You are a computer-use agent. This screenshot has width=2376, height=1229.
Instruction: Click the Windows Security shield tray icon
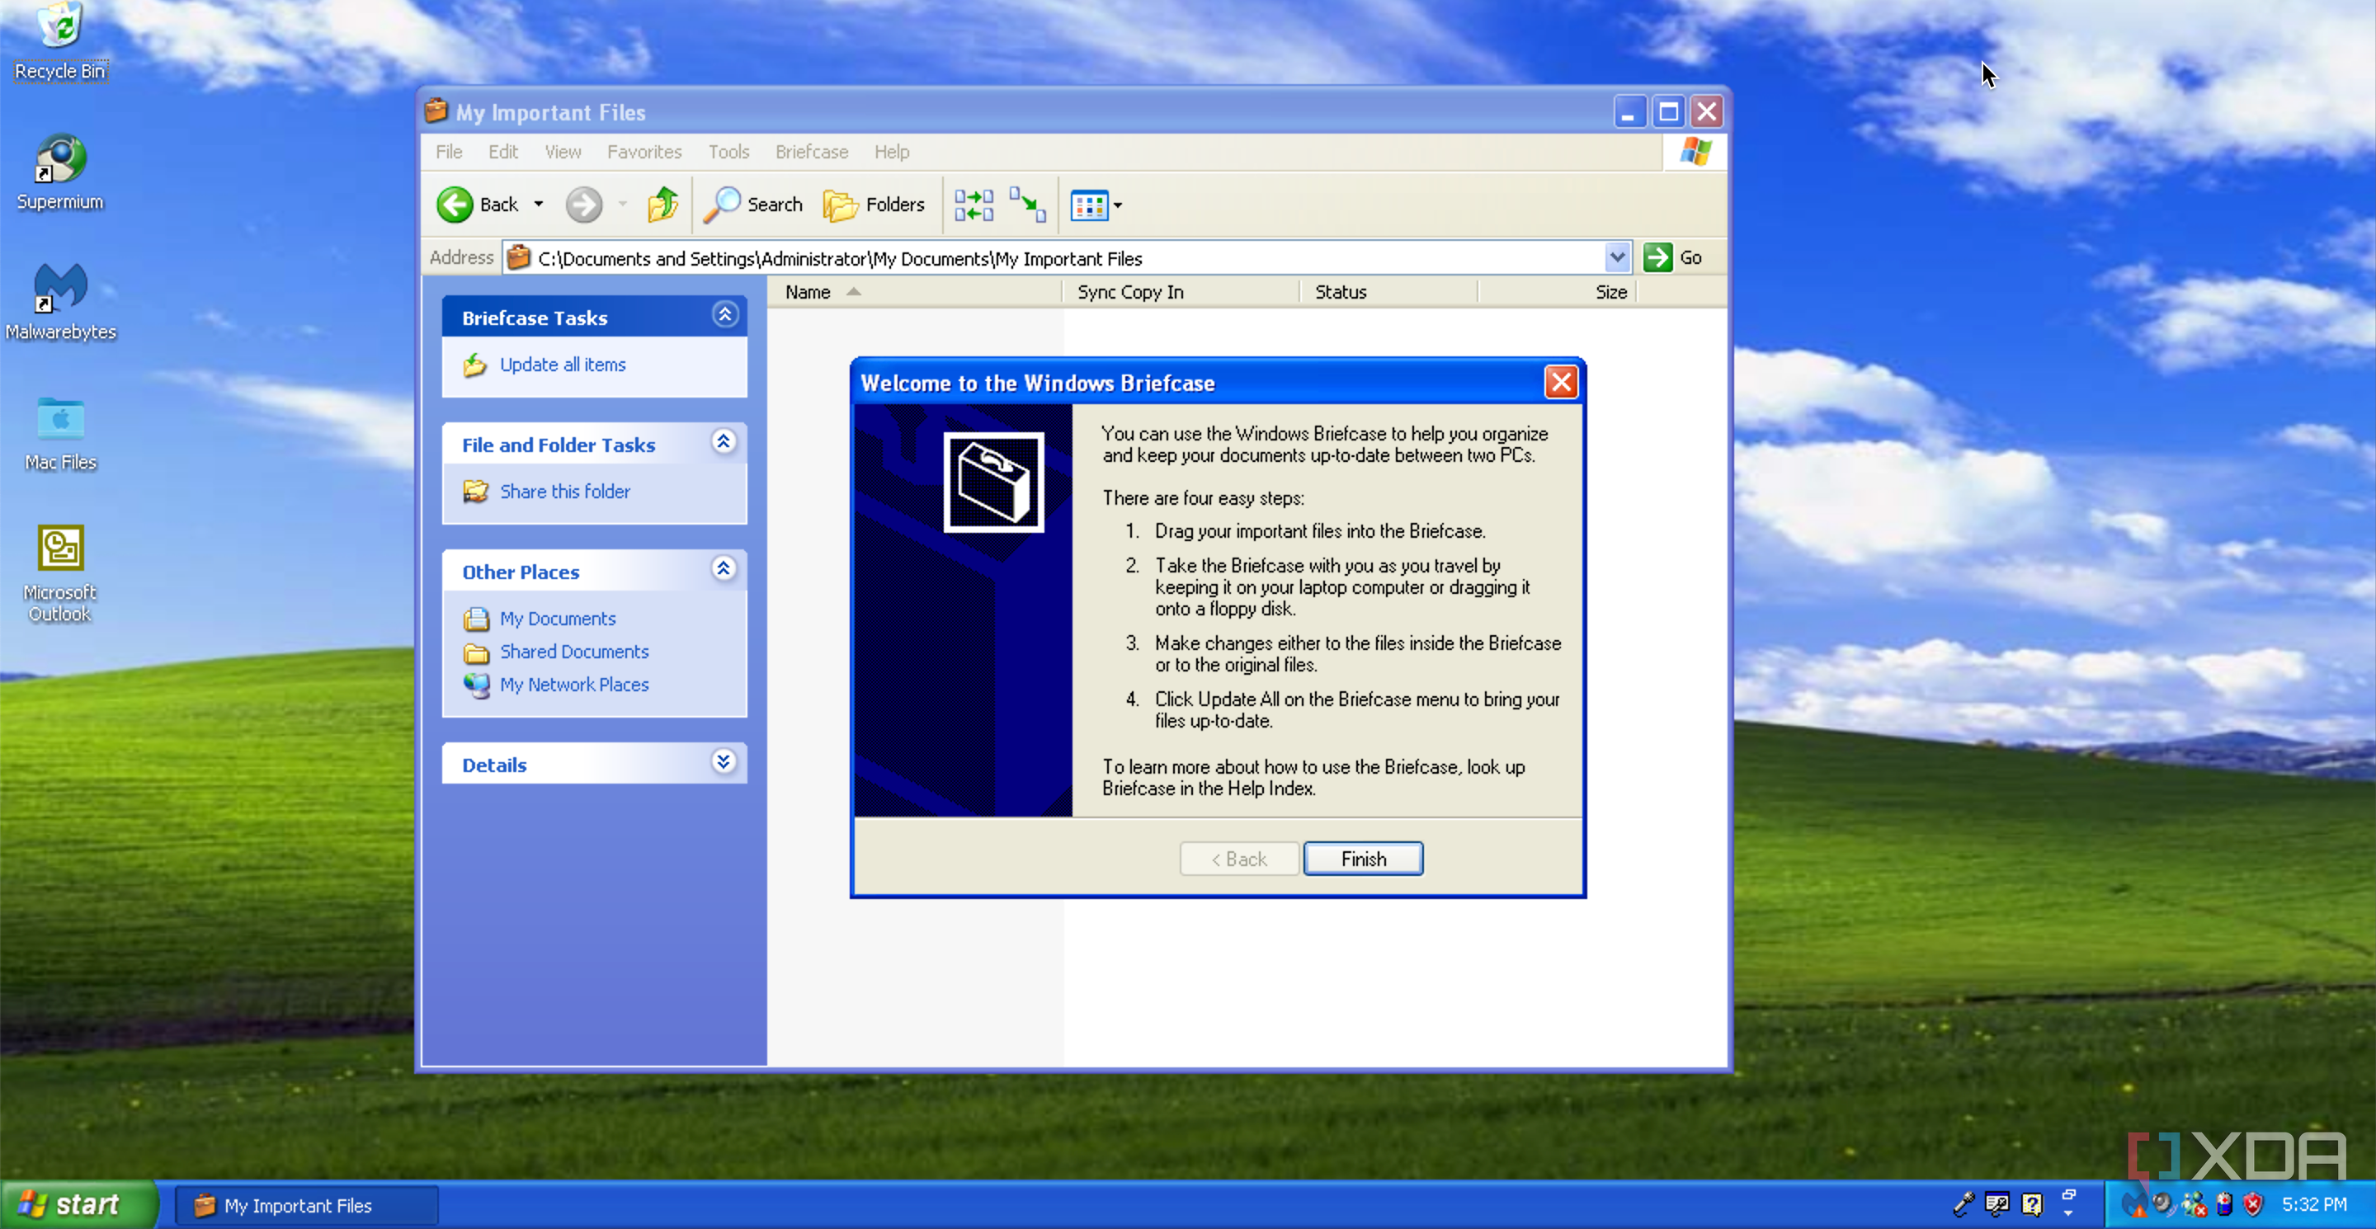tap(2253, 1204)
